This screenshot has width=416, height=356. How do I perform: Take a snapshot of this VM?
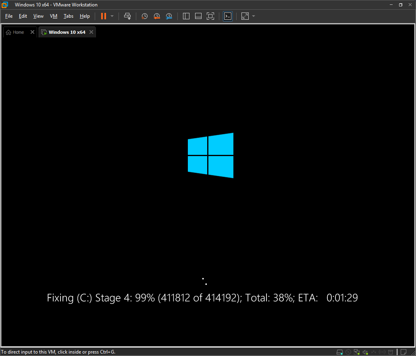tap(144, 16)
